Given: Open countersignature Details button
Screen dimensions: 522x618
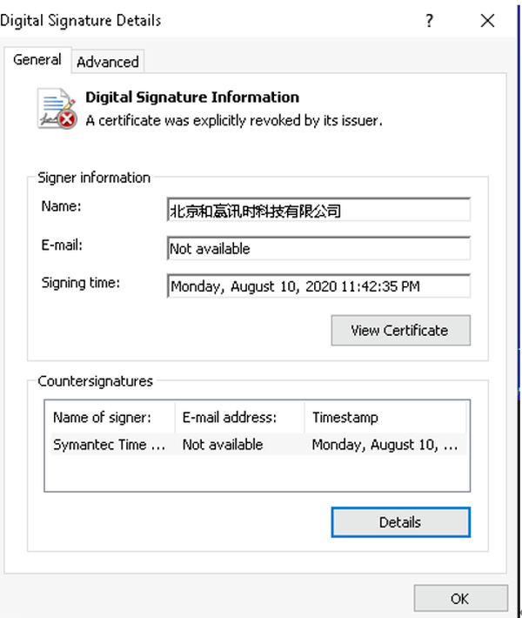Looking at the screenshot, I should (400, 522).
